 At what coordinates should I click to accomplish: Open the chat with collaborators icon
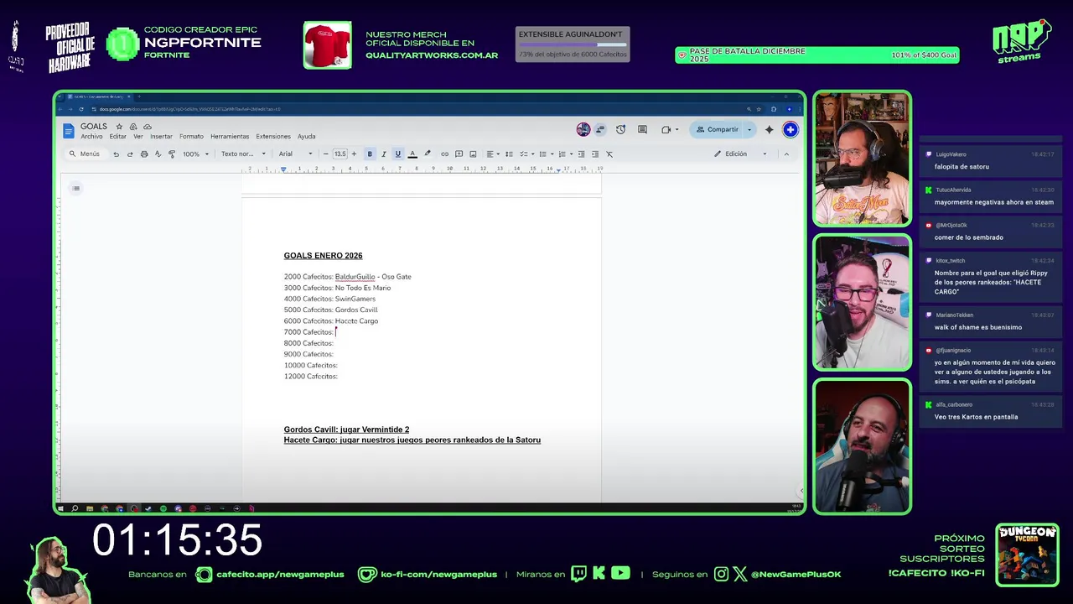[600, 129]
